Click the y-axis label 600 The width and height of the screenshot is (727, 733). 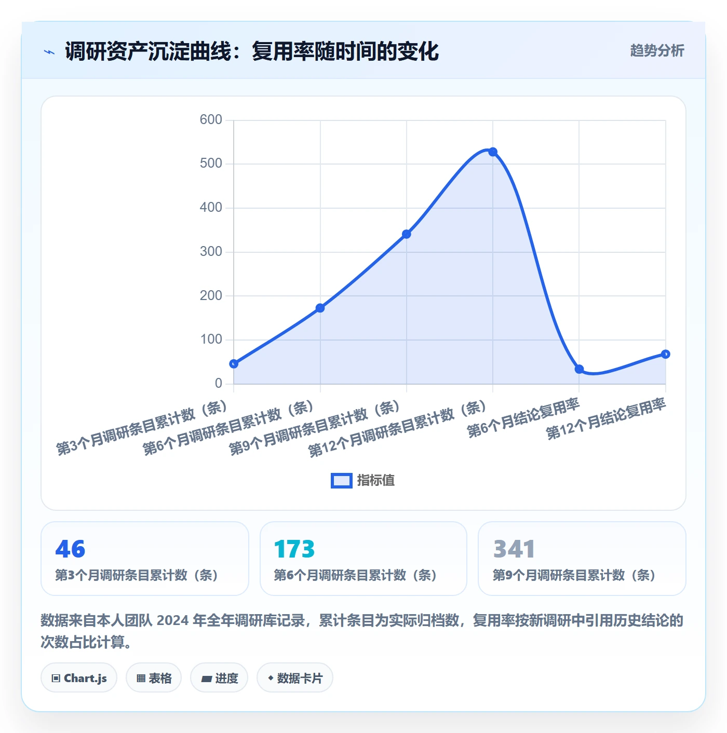tap(211, 120)
